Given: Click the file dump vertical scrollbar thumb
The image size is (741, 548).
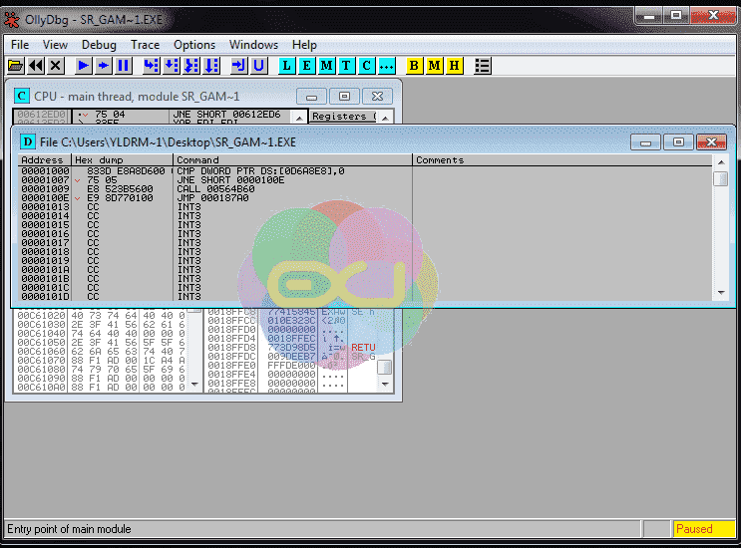Looking at the screenshot, I should pyautogui.click(x=721, y=179).
